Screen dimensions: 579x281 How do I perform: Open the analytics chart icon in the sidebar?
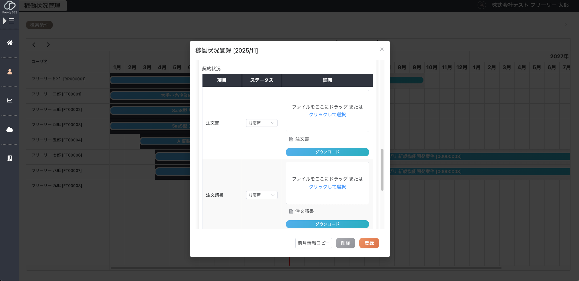9,101
